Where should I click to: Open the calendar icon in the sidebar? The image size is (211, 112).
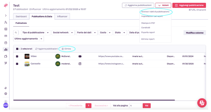tap(6, 43)
